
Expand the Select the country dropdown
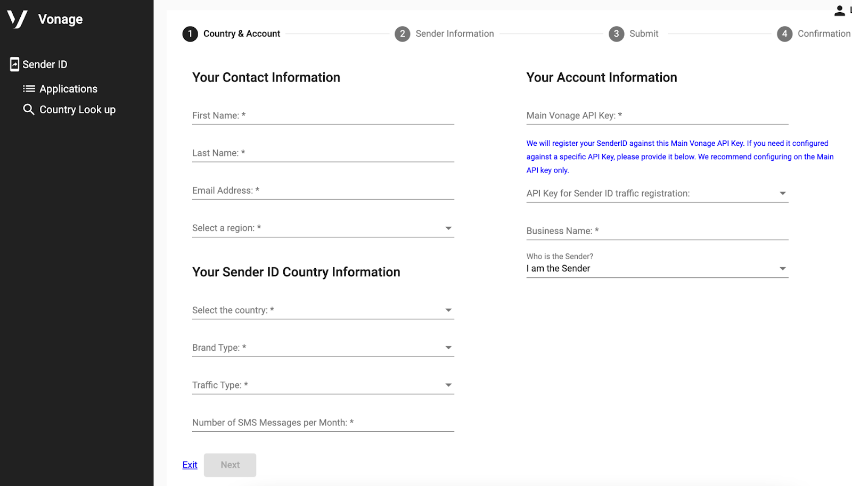tap(323, 310)
